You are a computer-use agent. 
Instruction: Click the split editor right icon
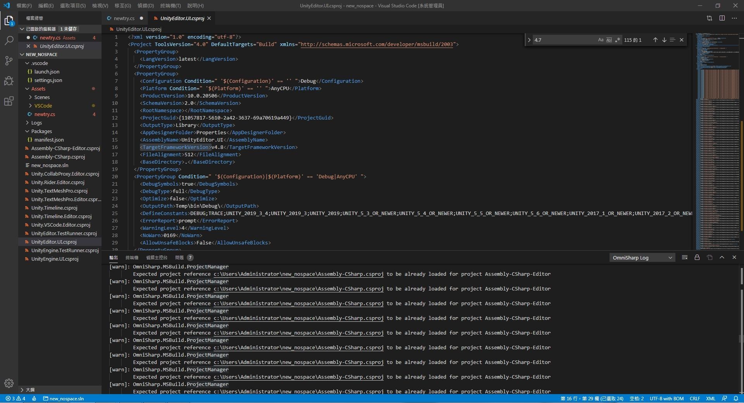(722, 18)
